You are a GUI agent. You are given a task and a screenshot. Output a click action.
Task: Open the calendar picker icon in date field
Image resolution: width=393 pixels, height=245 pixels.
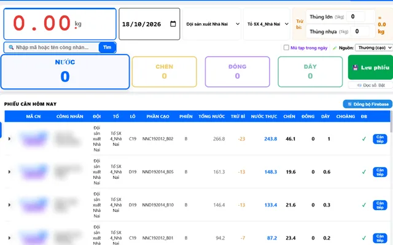[173, 24]
